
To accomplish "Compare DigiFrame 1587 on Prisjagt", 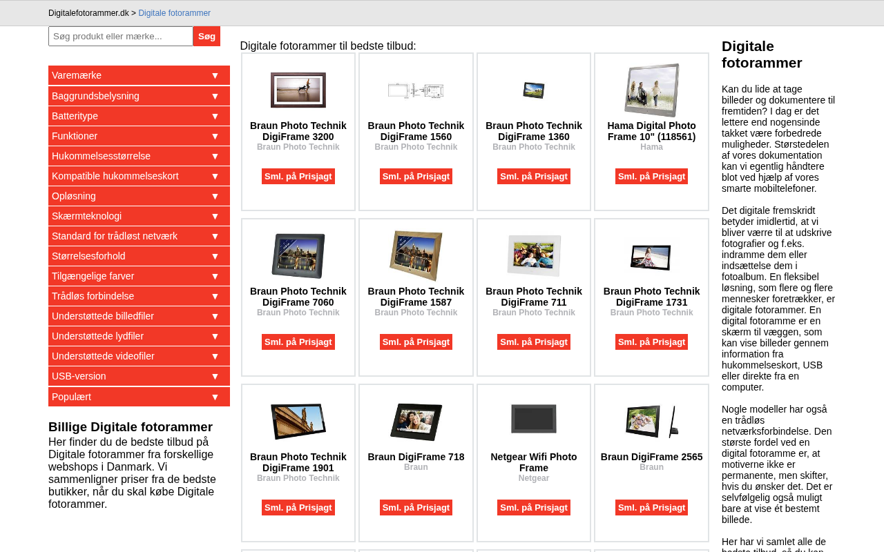I will click(x=416, y=342).
